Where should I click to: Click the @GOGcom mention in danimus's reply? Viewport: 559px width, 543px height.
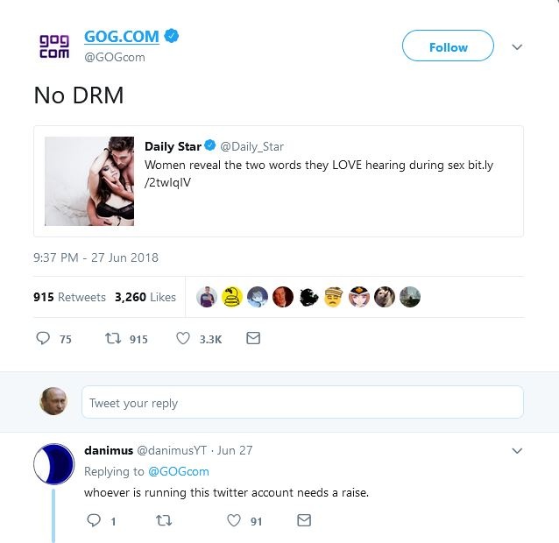pyautogui.click(x=179, y=471)
